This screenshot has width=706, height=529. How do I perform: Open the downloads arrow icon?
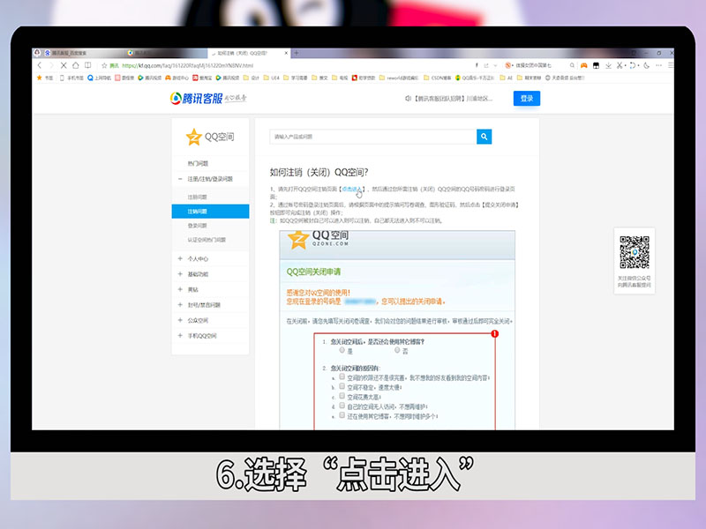608,65
